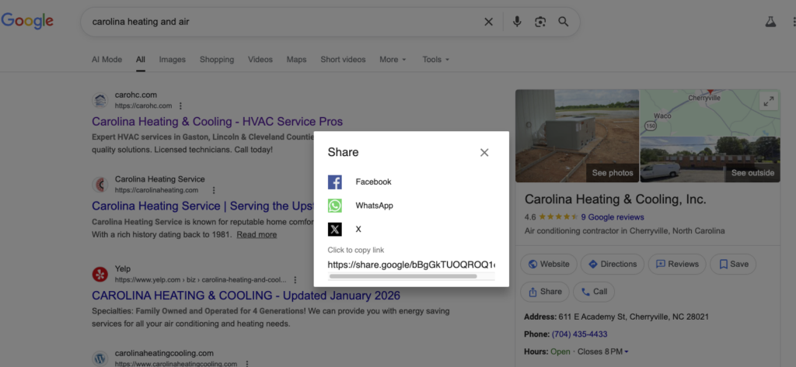Click the Facebook icon in Share dialog
This screenshot has height=367, width=796.
coord(335,182)
